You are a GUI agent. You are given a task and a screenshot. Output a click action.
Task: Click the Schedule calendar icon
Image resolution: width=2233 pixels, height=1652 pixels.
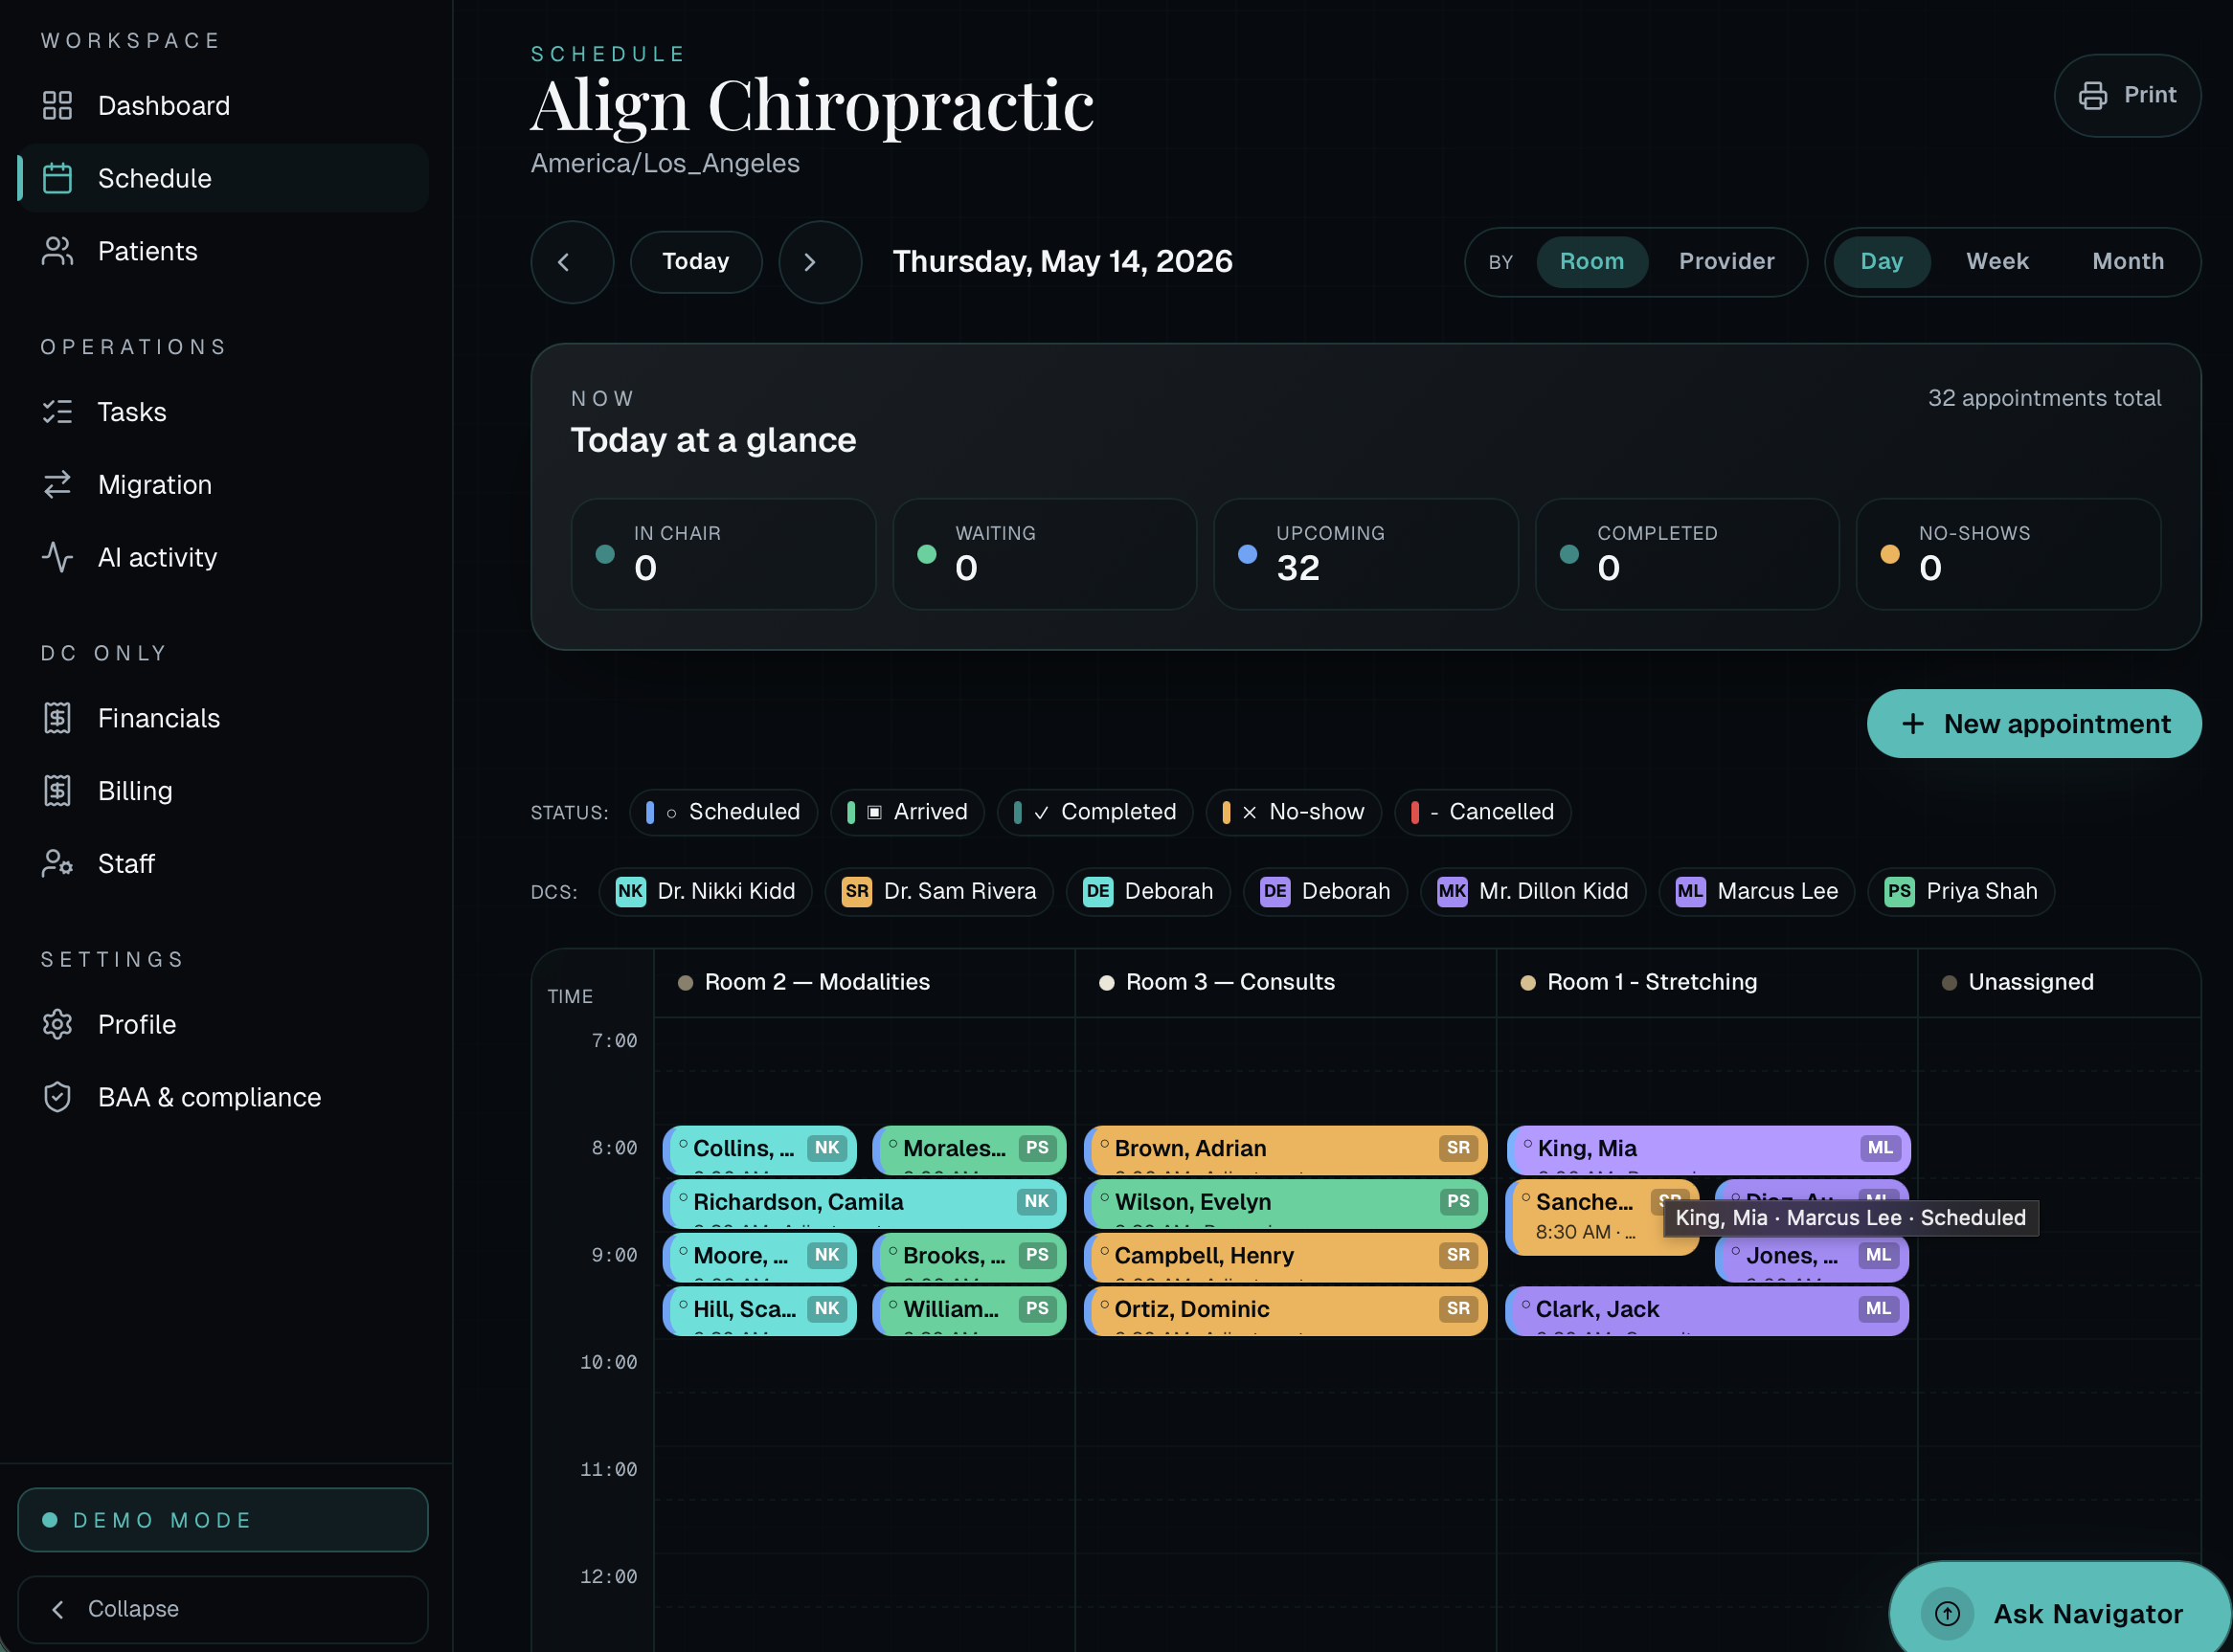point(57,178)
